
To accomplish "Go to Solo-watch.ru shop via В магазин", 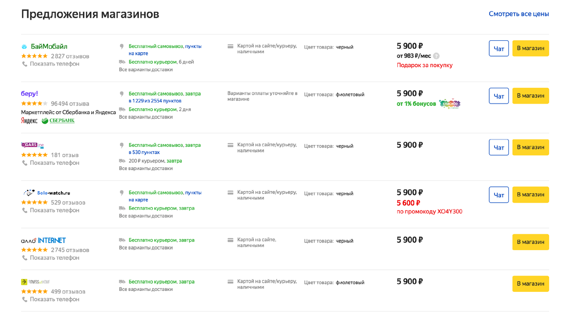I will 530,195.
